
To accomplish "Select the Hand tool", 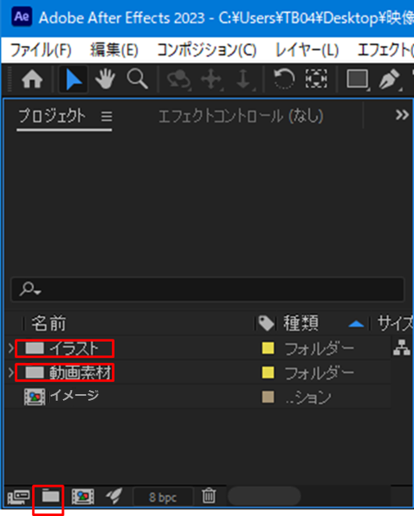I will (x=105, y=79).
